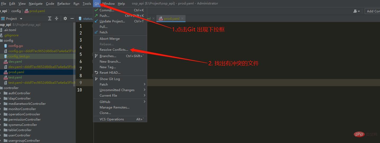380x143 pixels.
Task: Close the prod.yaml editor tab
Action: click(182, 18)
